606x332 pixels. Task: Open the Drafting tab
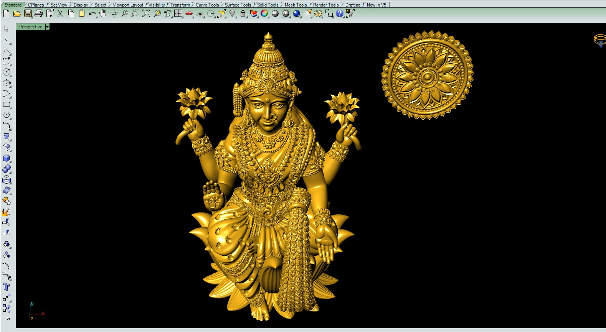[x=353, y=5]
